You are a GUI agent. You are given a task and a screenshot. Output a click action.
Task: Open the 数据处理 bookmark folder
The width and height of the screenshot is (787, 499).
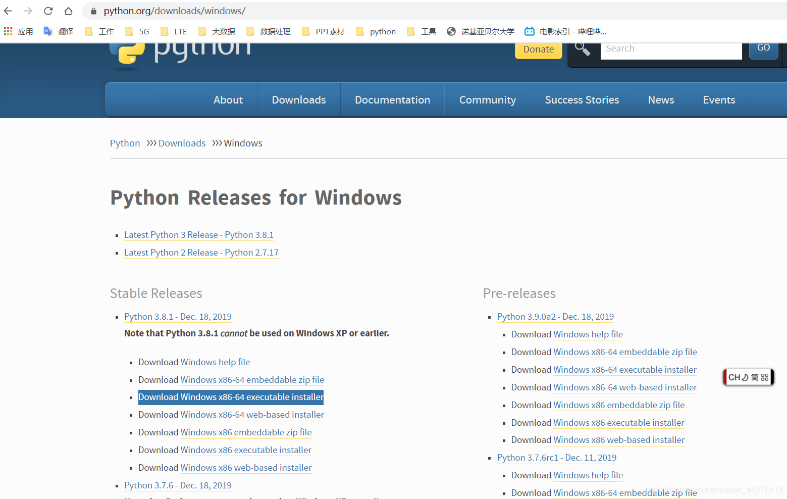point(269,31)
